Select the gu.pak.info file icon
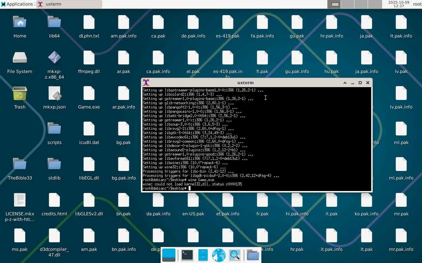The image size is (422, 263). click(x=297, y=58)
